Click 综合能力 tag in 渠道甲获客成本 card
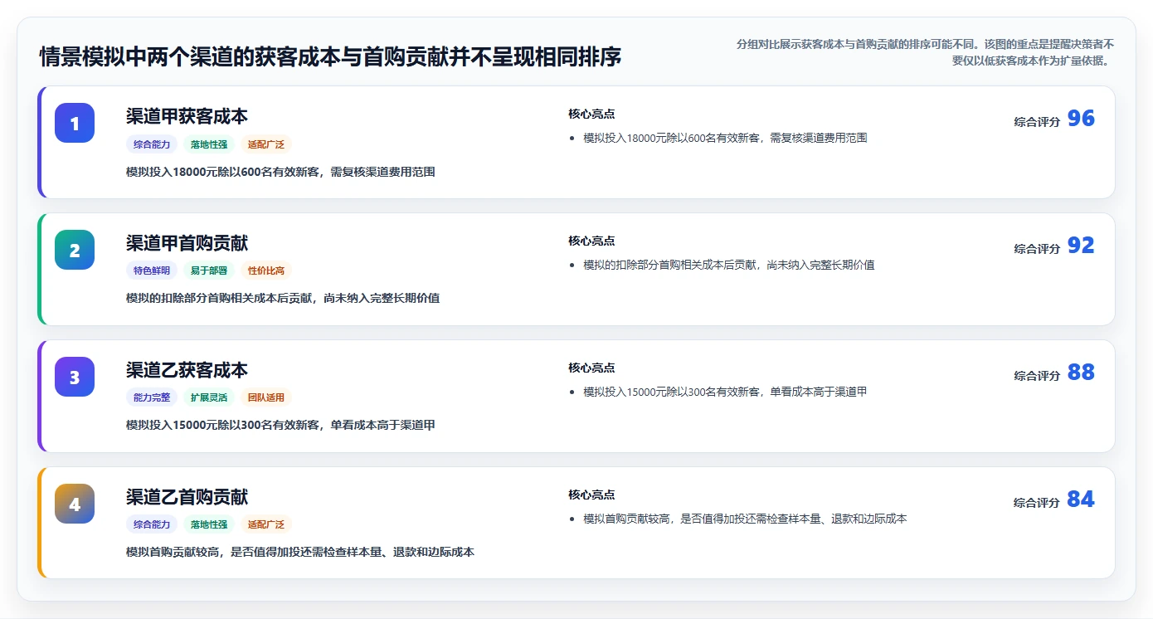This screenshot has width=1153, height=619. pyautogui.click(x=152, y=144)
